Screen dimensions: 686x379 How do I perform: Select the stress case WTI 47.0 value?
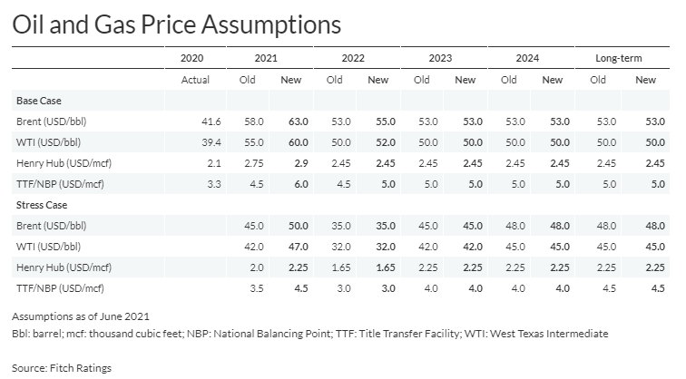tap(290, 247)
